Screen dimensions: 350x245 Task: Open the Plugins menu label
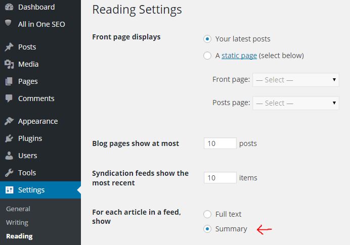click(30, 138)
